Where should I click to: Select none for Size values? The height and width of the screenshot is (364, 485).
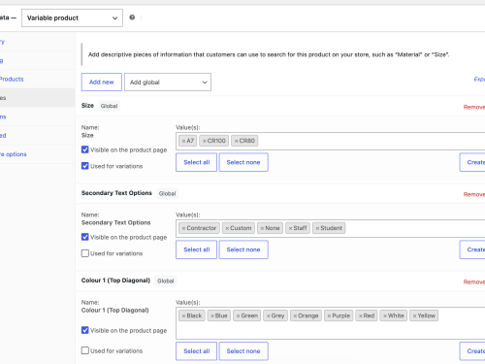[243, 162]
